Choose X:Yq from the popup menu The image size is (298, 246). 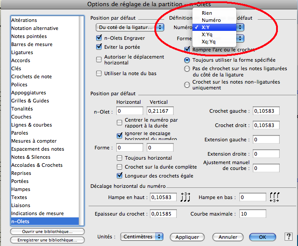pyautogui.click(x=207, y=34)
